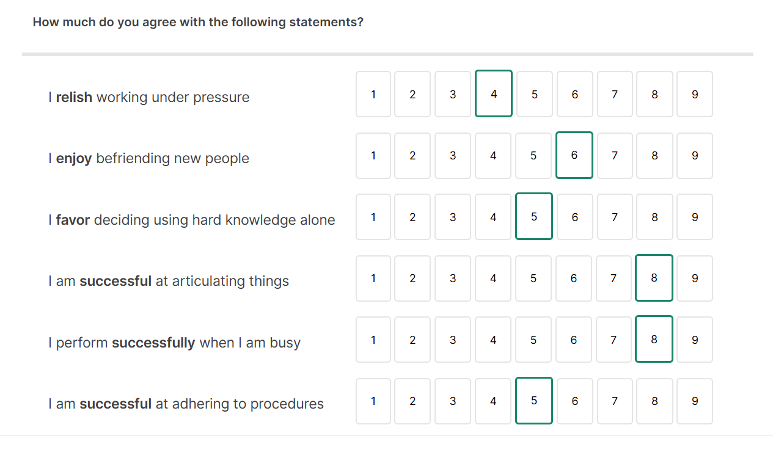Rate 'relish working under pressure' as 1
This screenshot has width=773, height=455.
373,94
